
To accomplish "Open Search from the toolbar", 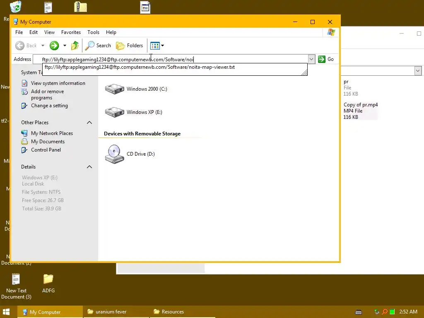I will (98, 46).
